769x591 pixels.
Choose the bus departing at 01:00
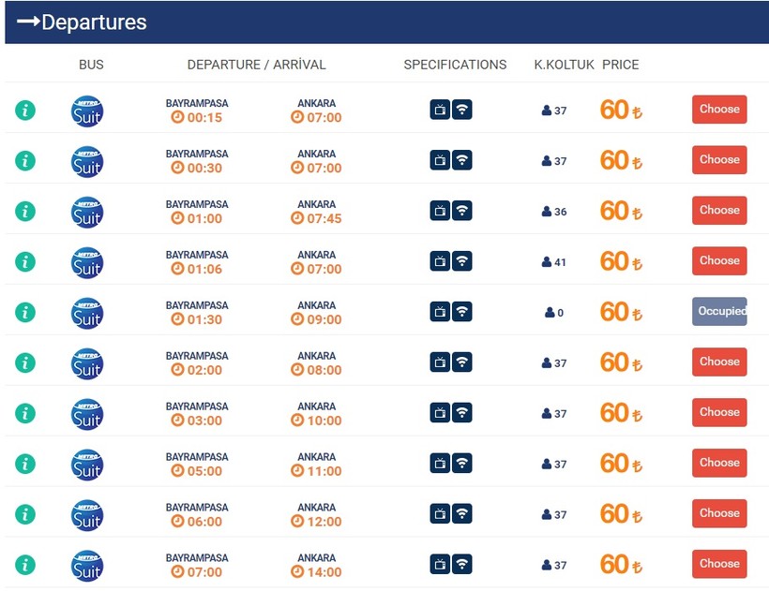coord(719,211)
